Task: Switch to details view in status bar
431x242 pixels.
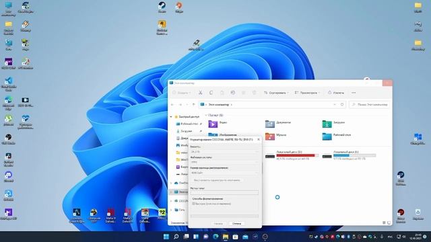Action: coord(384,223)
